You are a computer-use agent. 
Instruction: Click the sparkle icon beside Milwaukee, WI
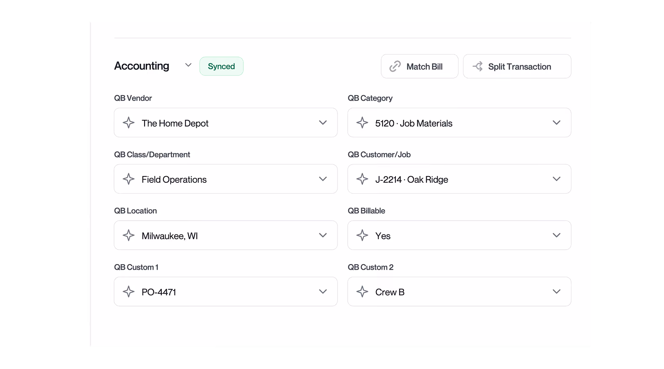point(129,235)
